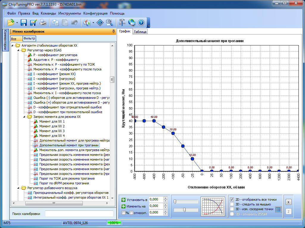Click the upper horizontal slider handle
Screen dimensions: 305x228
pyautogui.click(x=175, y=202)
